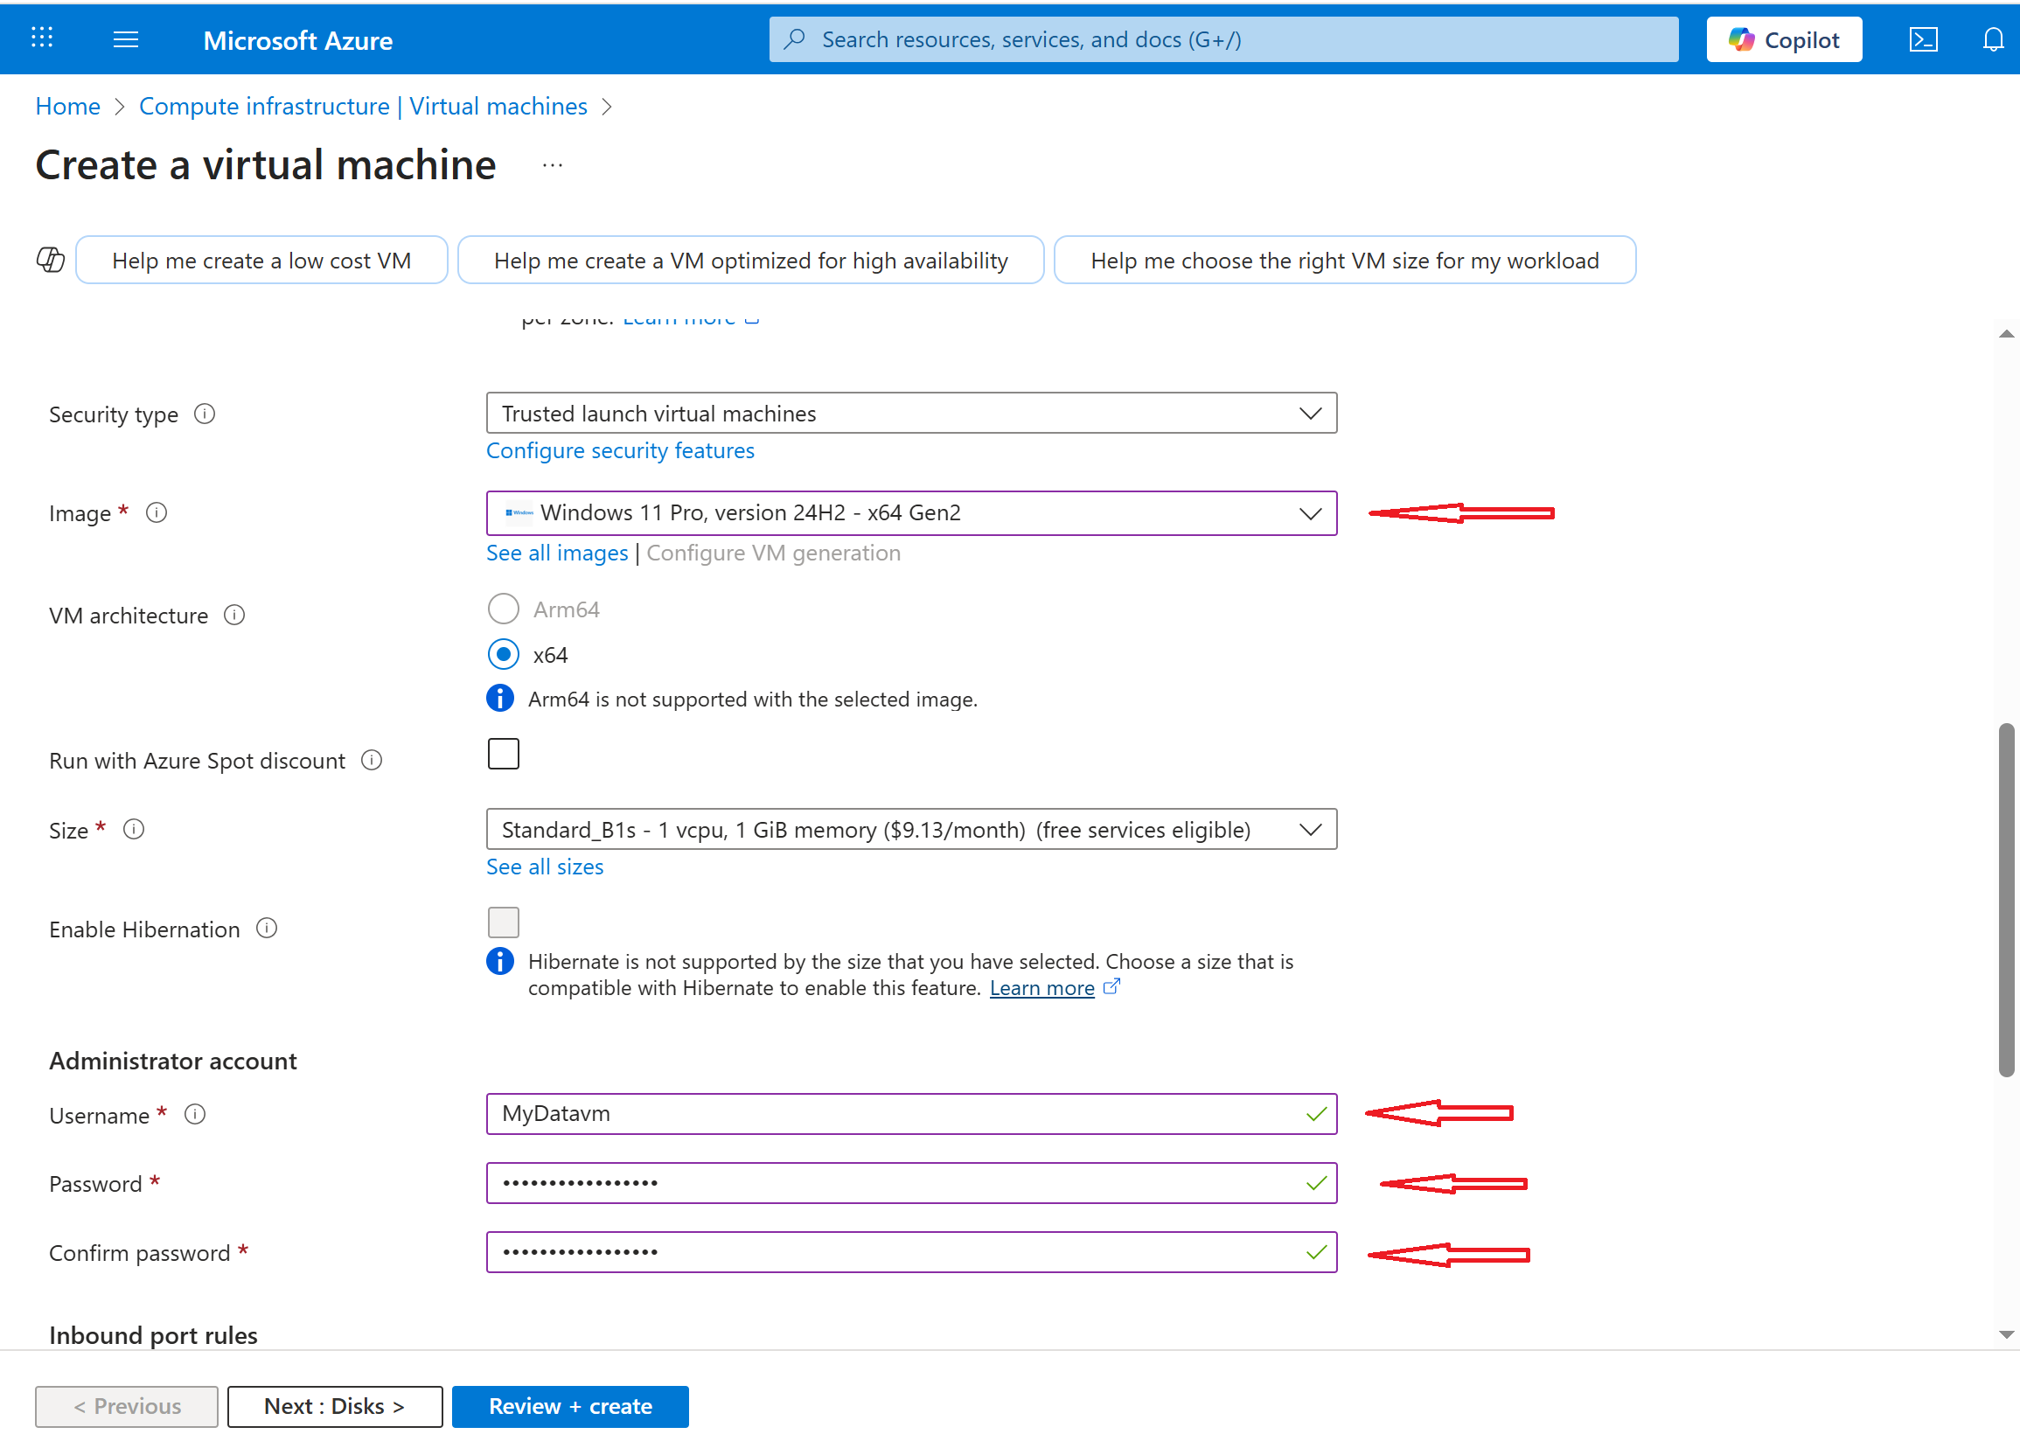The height and width of the screenshot is (1455, 2020).
Task: Select the x64 architecture radio button
Action: [x=503, y=654]
